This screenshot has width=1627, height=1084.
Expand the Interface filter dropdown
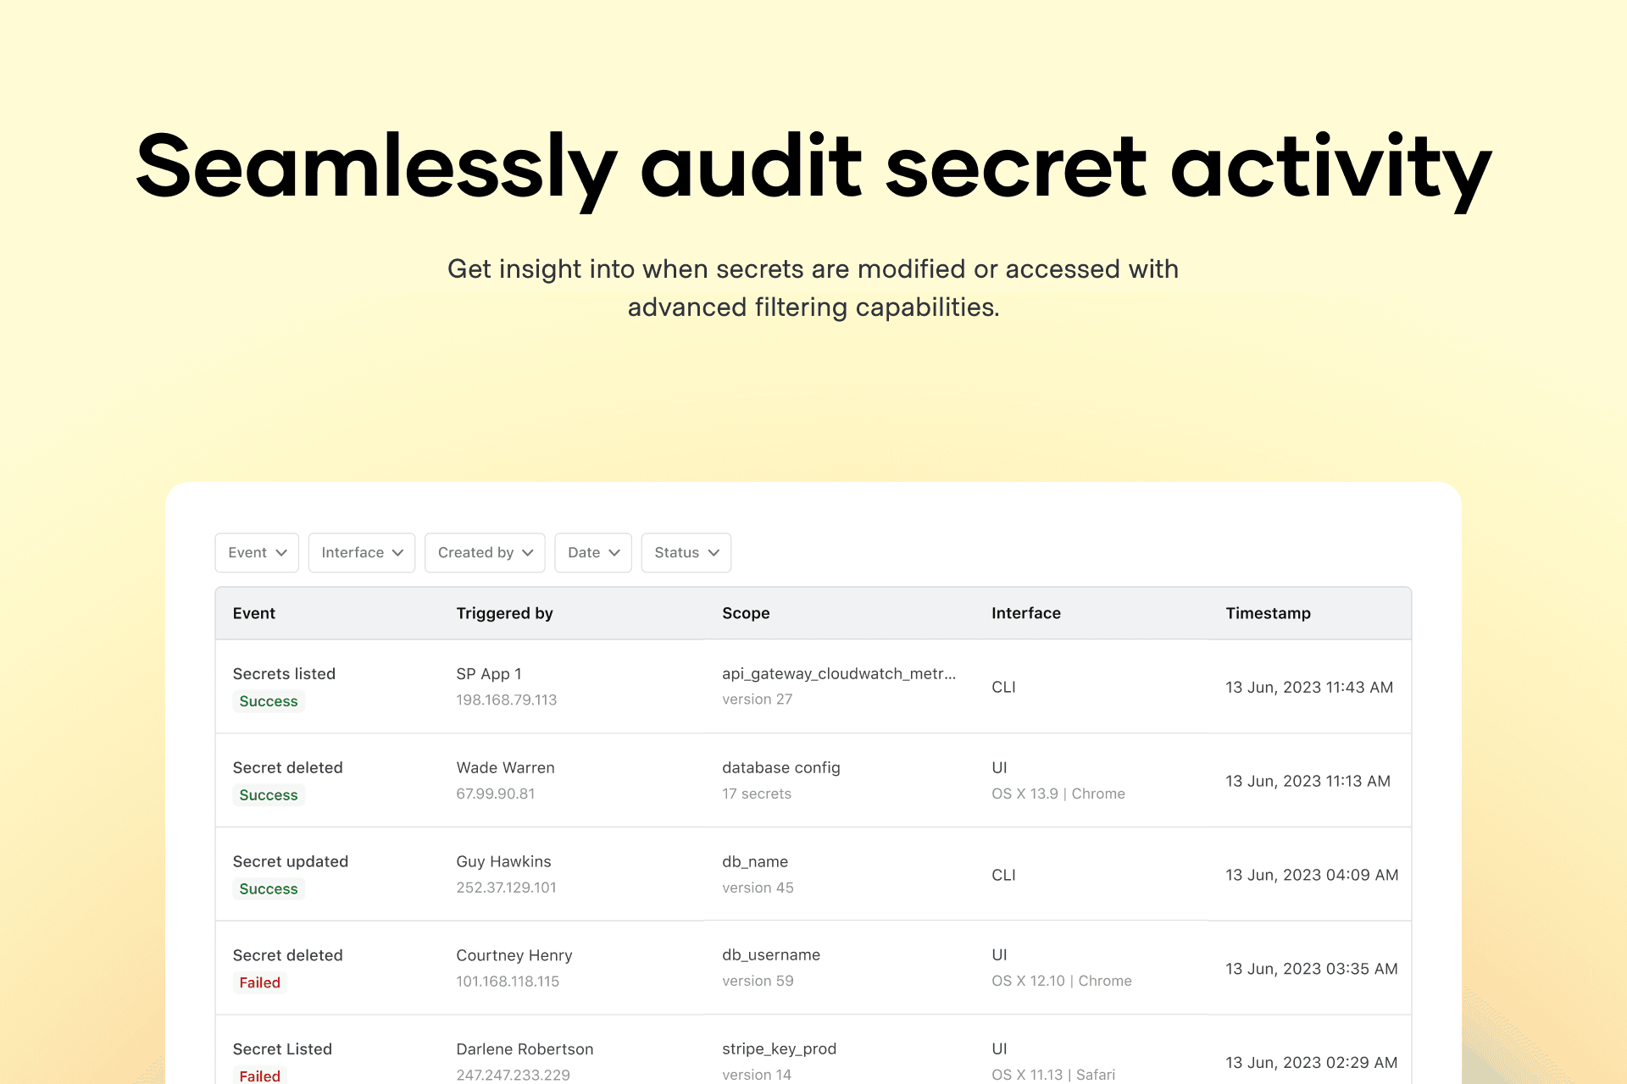(362, 552)
